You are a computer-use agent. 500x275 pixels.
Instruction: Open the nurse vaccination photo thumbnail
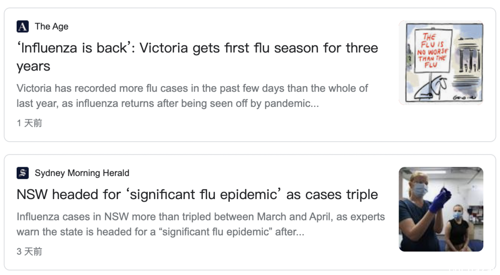tap(441, 209)
